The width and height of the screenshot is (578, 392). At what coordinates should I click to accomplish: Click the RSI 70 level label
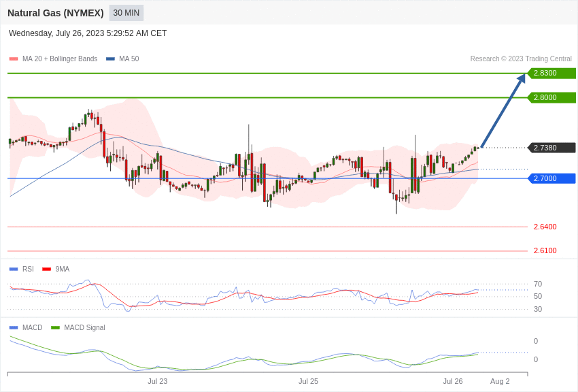(538, 284)
